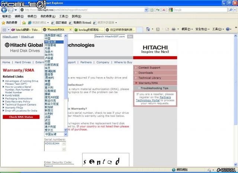
Task: Click the RSS feeds icon
Action: [158, 29]
